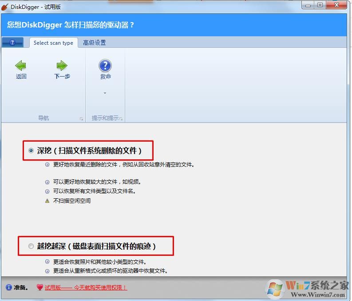Select the 深挖 scan radio option
Image resolution: width=352 pixels, height=301 pixels.
click(31, 150)
